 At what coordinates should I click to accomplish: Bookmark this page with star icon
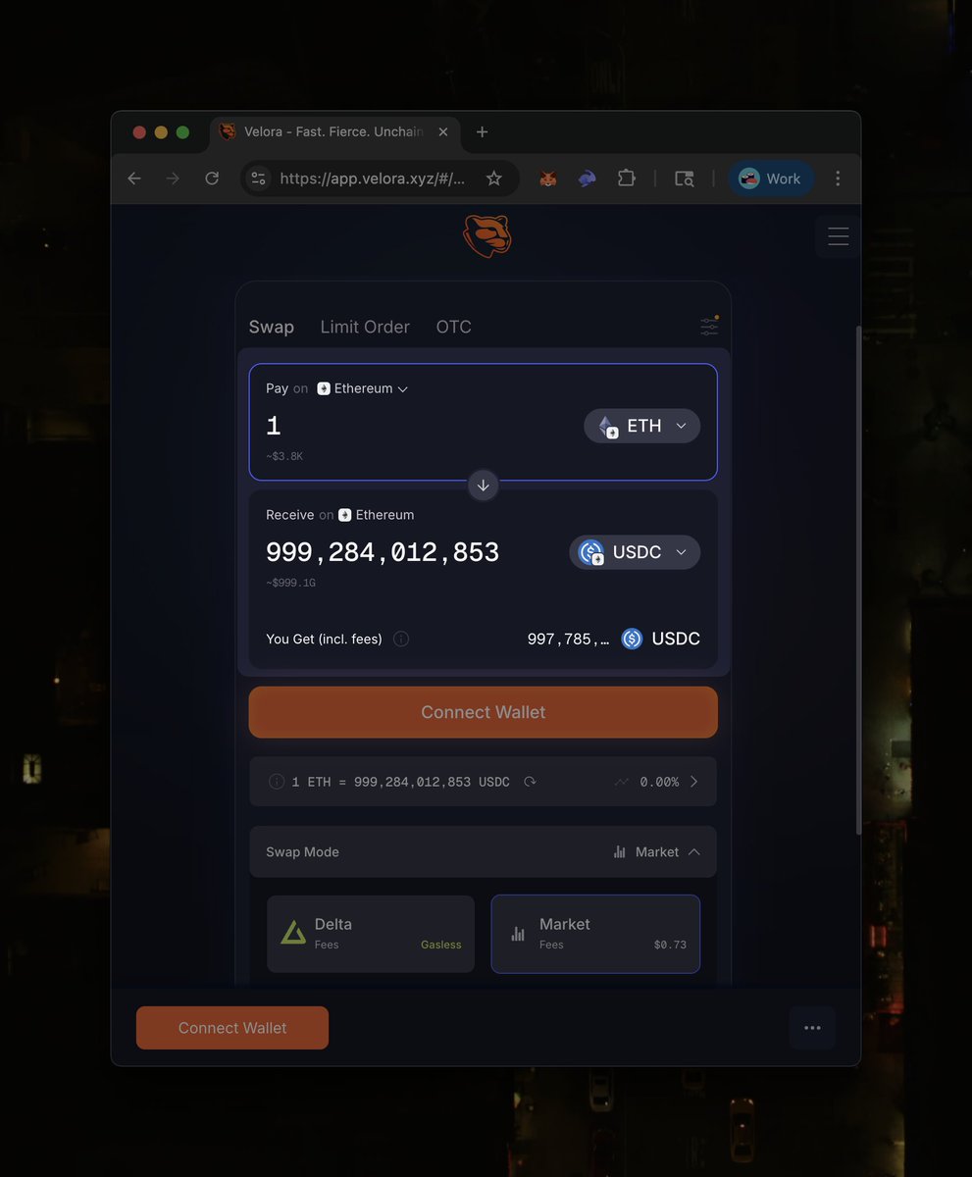494,179
